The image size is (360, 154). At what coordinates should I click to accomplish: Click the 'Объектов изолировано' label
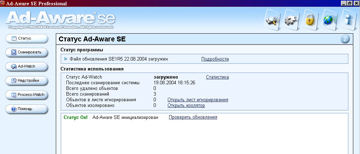(90, 105)
